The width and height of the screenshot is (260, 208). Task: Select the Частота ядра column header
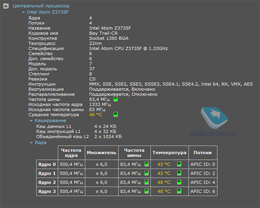71,153
